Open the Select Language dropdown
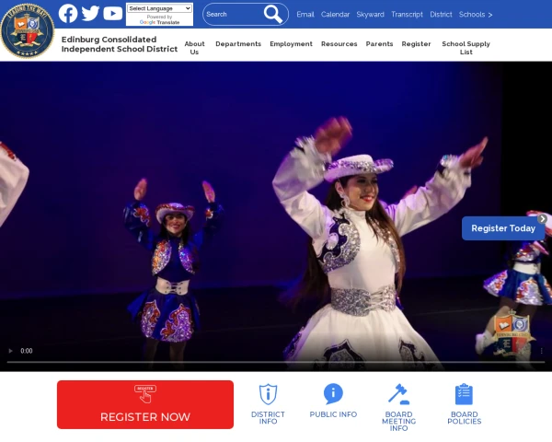552x442 pixels. (159, 8)
